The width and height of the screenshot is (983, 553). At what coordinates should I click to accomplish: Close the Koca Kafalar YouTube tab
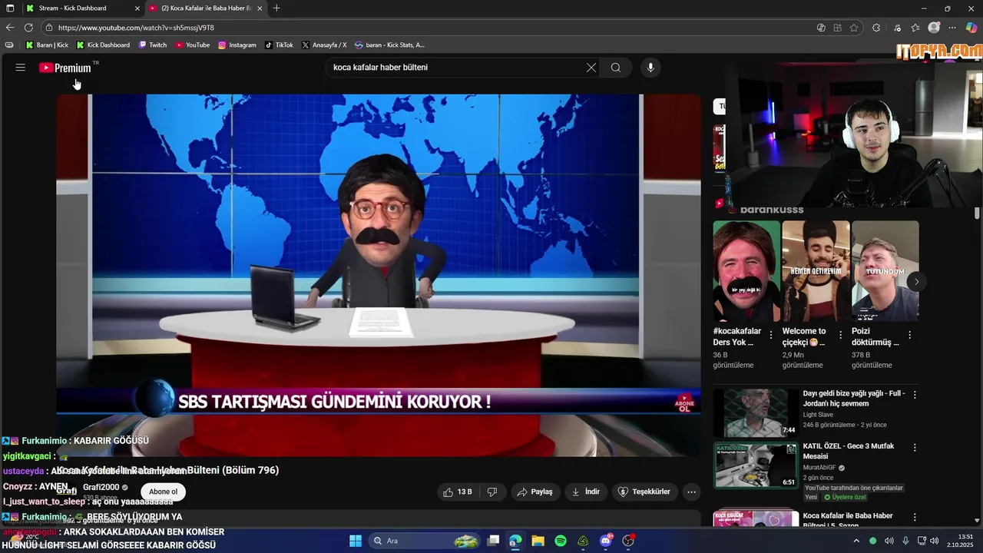click(260, 8)
